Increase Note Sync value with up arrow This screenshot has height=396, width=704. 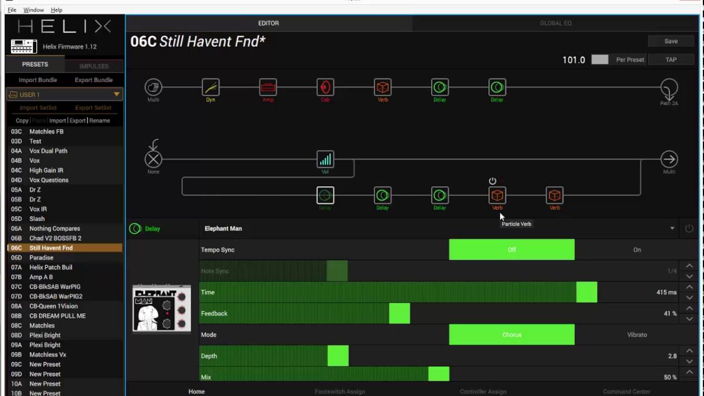[x=690, y=266]
